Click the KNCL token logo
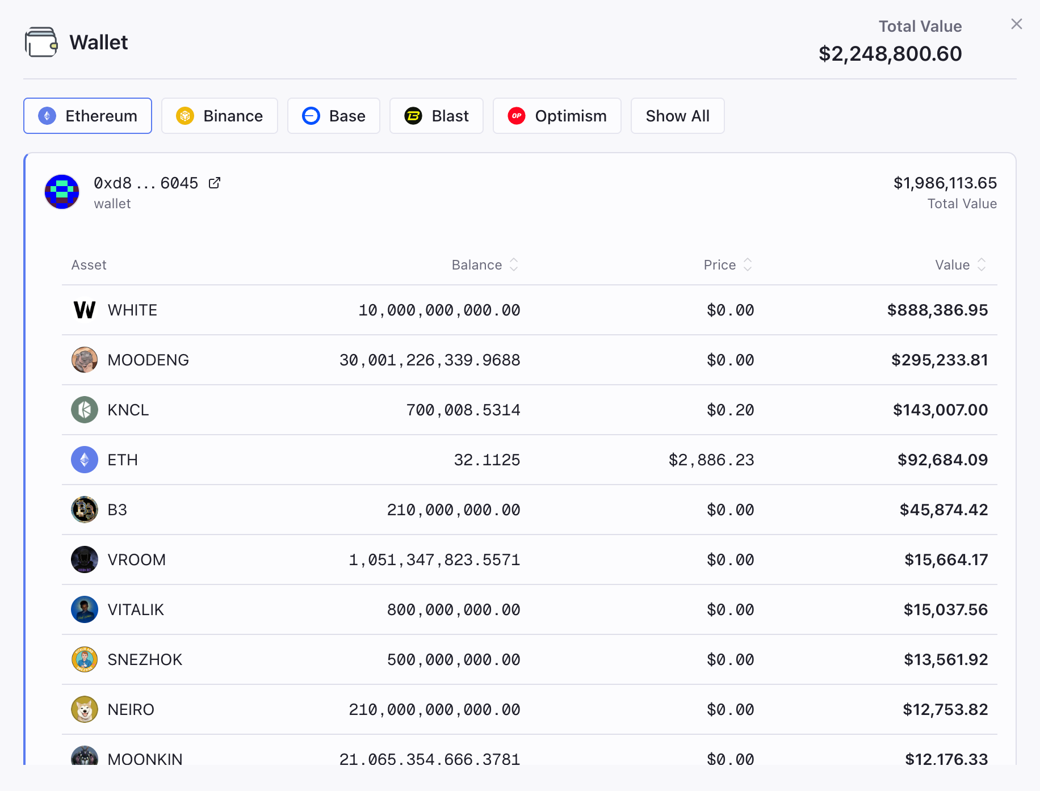Viewport: 1040px width, 791px height. tap(85, 410)
